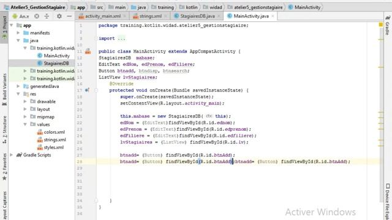
Task: Open the Gradle tool window
Action: click(388, 25)
